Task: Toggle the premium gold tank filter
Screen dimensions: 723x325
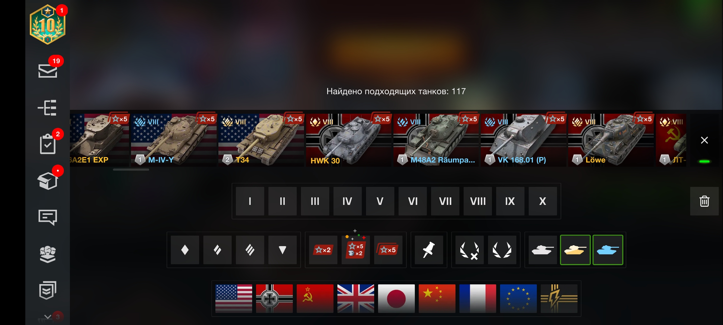Action: (575, 250)
